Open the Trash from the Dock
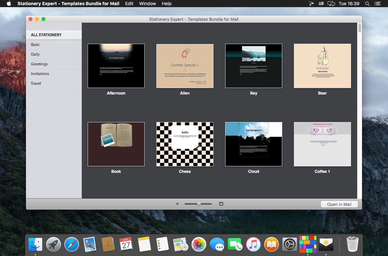This screenshot has height=256, width=388. (x=352, y=244)
